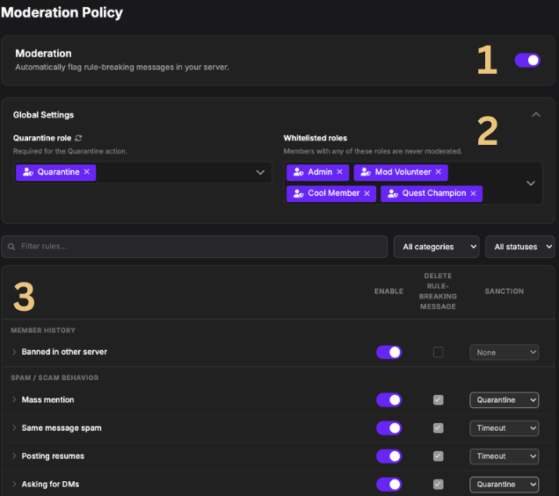Remove the Cool Member role tag
559x496 pixels.
(367, 193)
